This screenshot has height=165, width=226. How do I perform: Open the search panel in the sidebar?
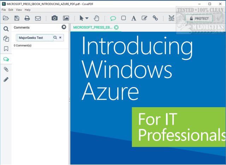coord(6,29)
